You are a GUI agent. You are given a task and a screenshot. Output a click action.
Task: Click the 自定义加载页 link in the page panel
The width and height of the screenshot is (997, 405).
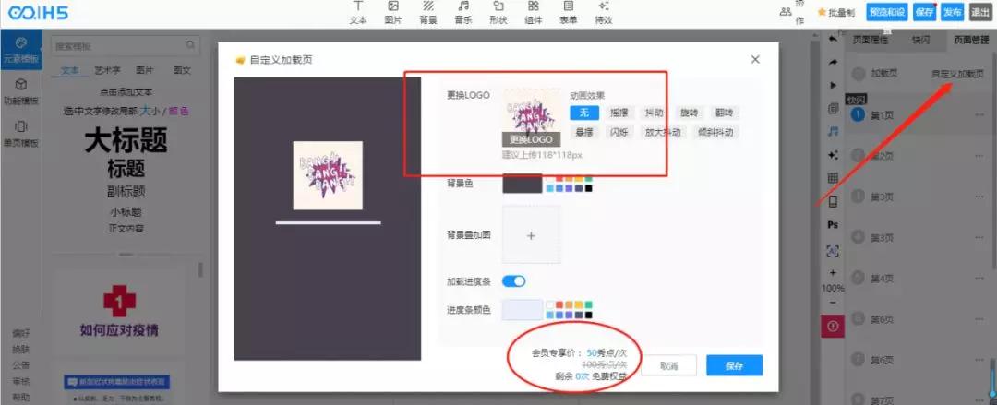[x=957, y=74]
